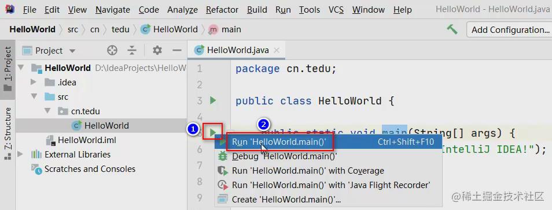Select External Libraries in the tree
Screen dimensions: 552x210
(78, 155)
